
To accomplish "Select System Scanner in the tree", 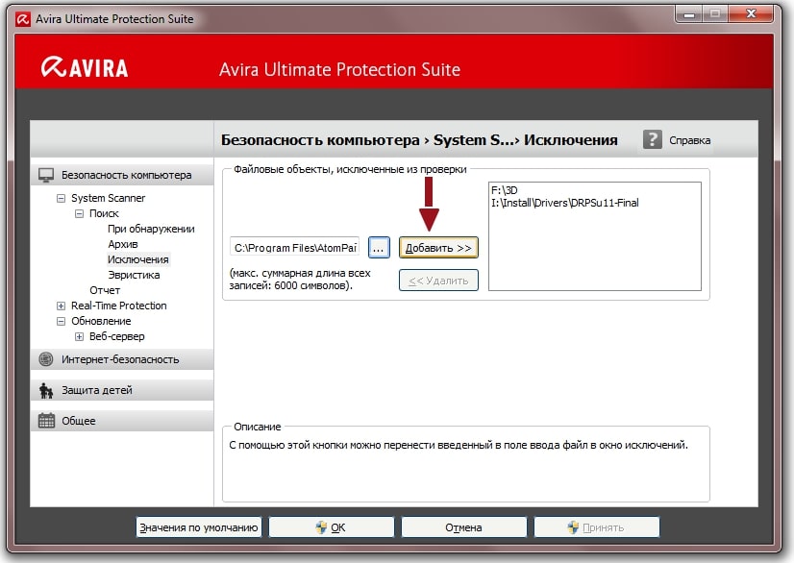I will click(x=108, y=198).
